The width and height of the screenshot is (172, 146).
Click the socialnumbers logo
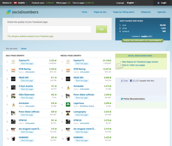(x=22, y=12)
